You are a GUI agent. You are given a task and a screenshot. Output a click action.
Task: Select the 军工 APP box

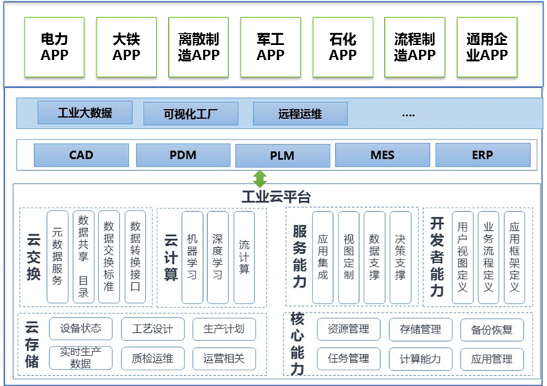[270, 46]
